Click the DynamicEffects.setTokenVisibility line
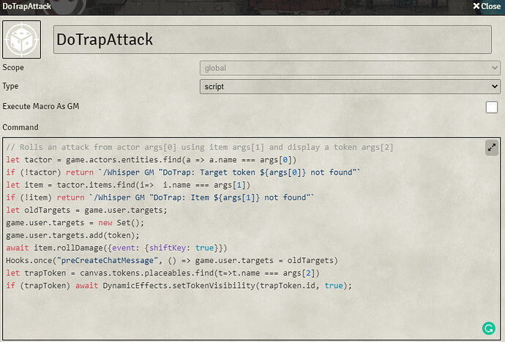This screenshot has height=342, width=505. (179, 286)
